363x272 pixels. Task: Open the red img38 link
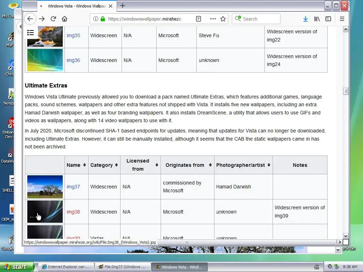(73, 212)
